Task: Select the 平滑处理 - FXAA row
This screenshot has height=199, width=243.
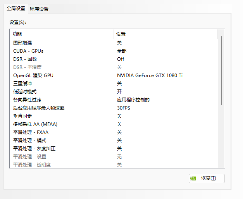Action: 31,132
